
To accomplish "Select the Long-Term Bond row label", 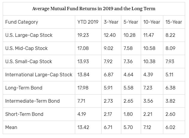I will 24,88.
